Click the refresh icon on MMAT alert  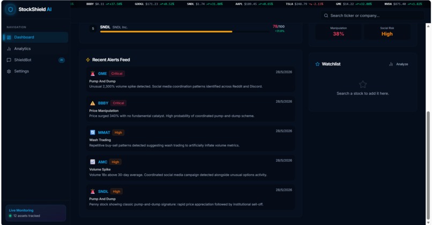[93, 132]
